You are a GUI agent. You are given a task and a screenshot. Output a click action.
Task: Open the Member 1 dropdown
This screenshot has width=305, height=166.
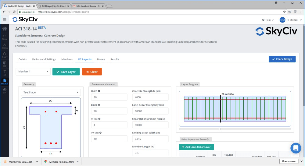33,72
